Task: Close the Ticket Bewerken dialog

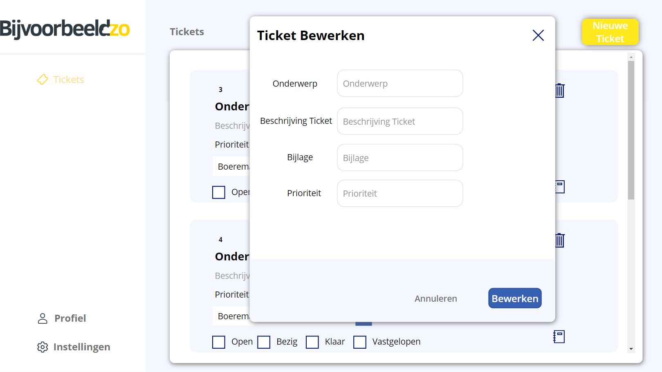Action: (538, 35)
